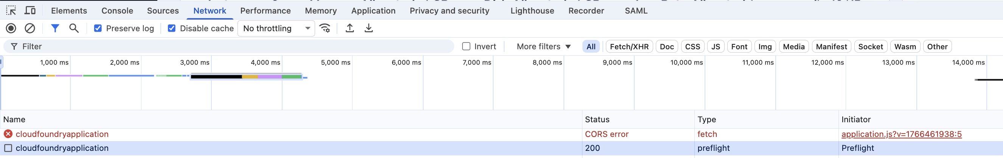This screenshot has height=158, width=1003.
Task: Uncheck the Disable cache checkbox
Action: tap(171, 28)
